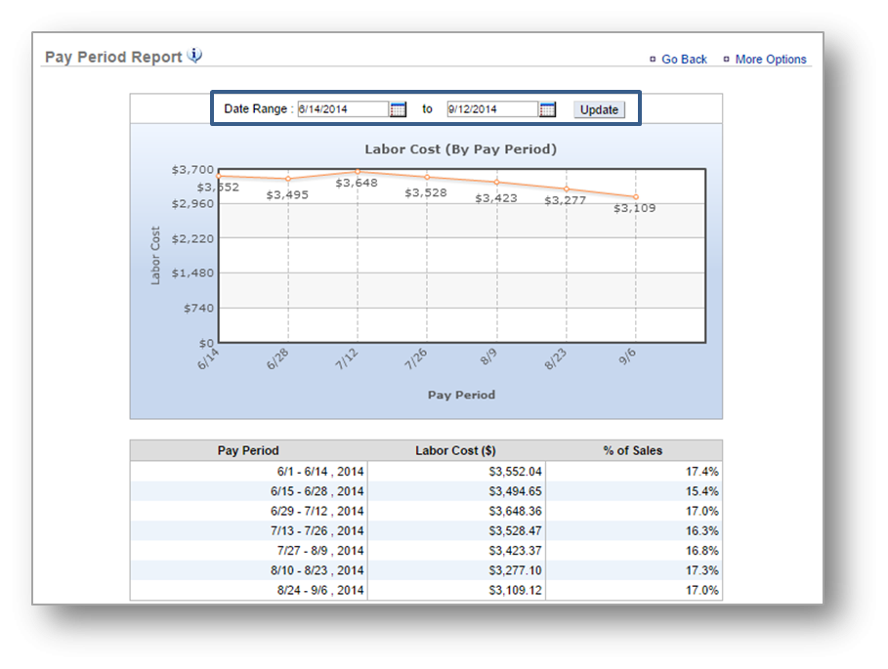Image resolution: width=888 pixels, height=669 pixels.
Task: Click the Labor Cost (By Pay Period) chart title
Action: pos(460,148)
